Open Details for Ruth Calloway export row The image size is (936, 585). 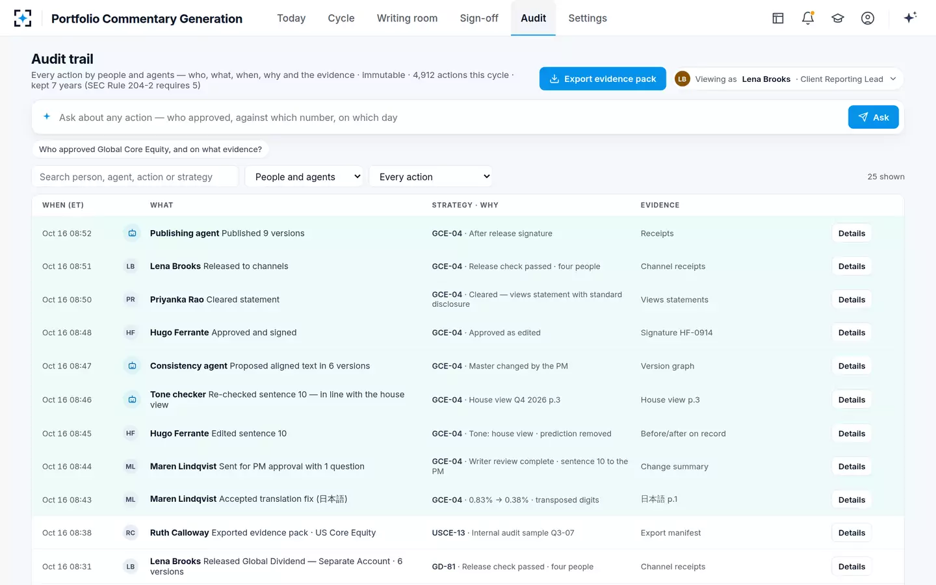851,533
